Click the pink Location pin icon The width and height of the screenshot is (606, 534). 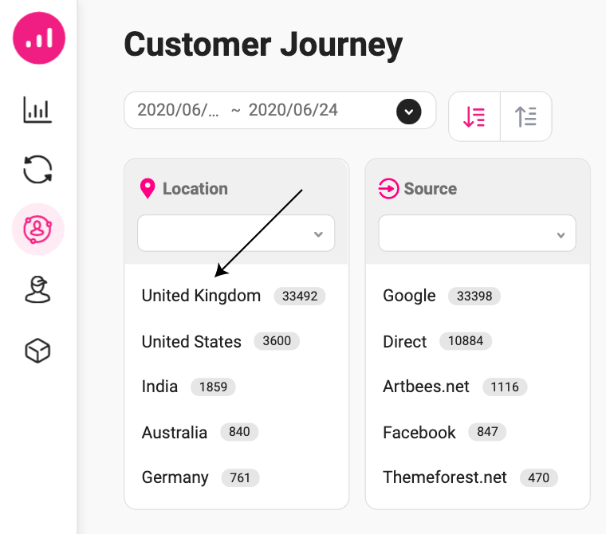click(148, 189)
